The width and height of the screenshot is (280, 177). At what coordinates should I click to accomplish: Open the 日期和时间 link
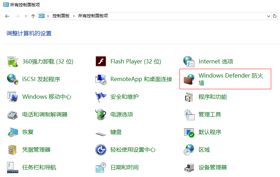tap(124, 167)
